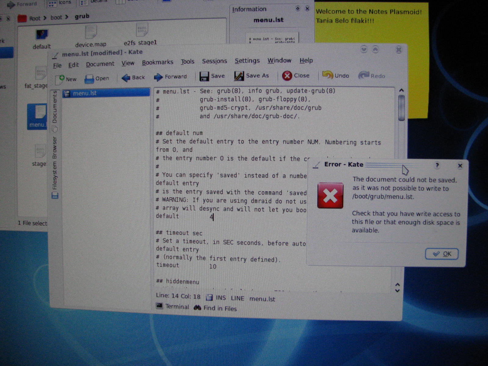Go Back using the blue arrow icon
The image size is (488, 366).
click(x=126, y=78)
